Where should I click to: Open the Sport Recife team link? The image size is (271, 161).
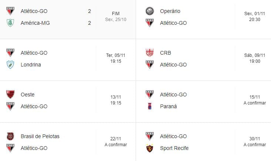tap(174, 148)
